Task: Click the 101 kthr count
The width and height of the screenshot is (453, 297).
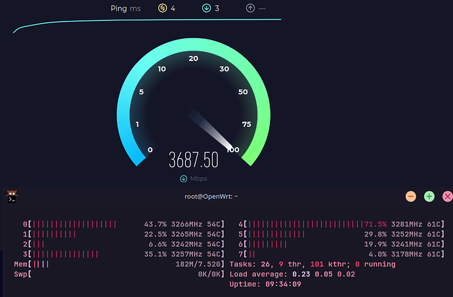Action: [x=330, y=264]
